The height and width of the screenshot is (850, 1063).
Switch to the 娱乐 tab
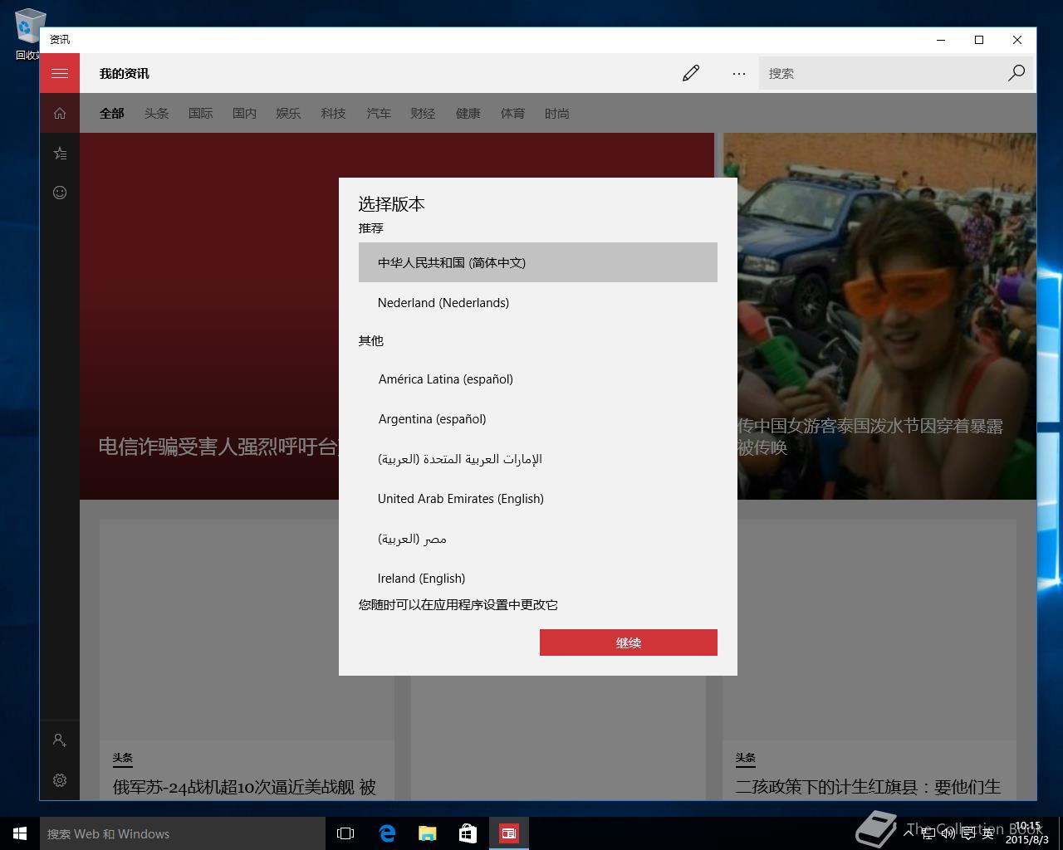[x=288, y=114]
